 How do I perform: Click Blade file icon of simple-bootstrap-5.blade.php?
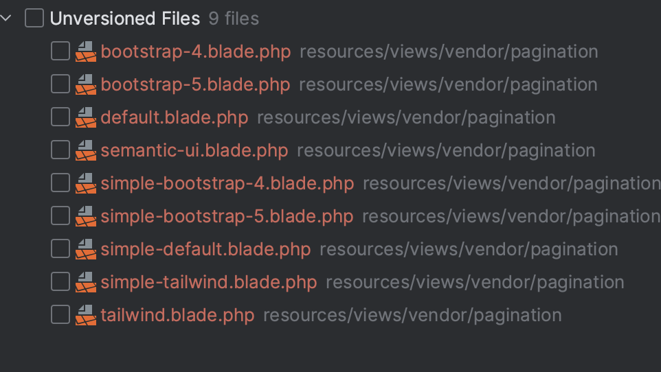[x=86, y=216]
